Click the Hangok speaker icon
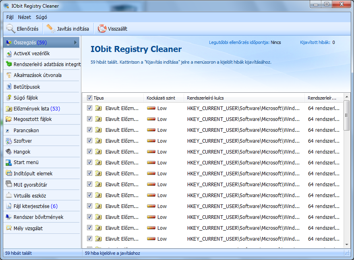The height and width of the screenshot is (260, 354). pos(8,152)
